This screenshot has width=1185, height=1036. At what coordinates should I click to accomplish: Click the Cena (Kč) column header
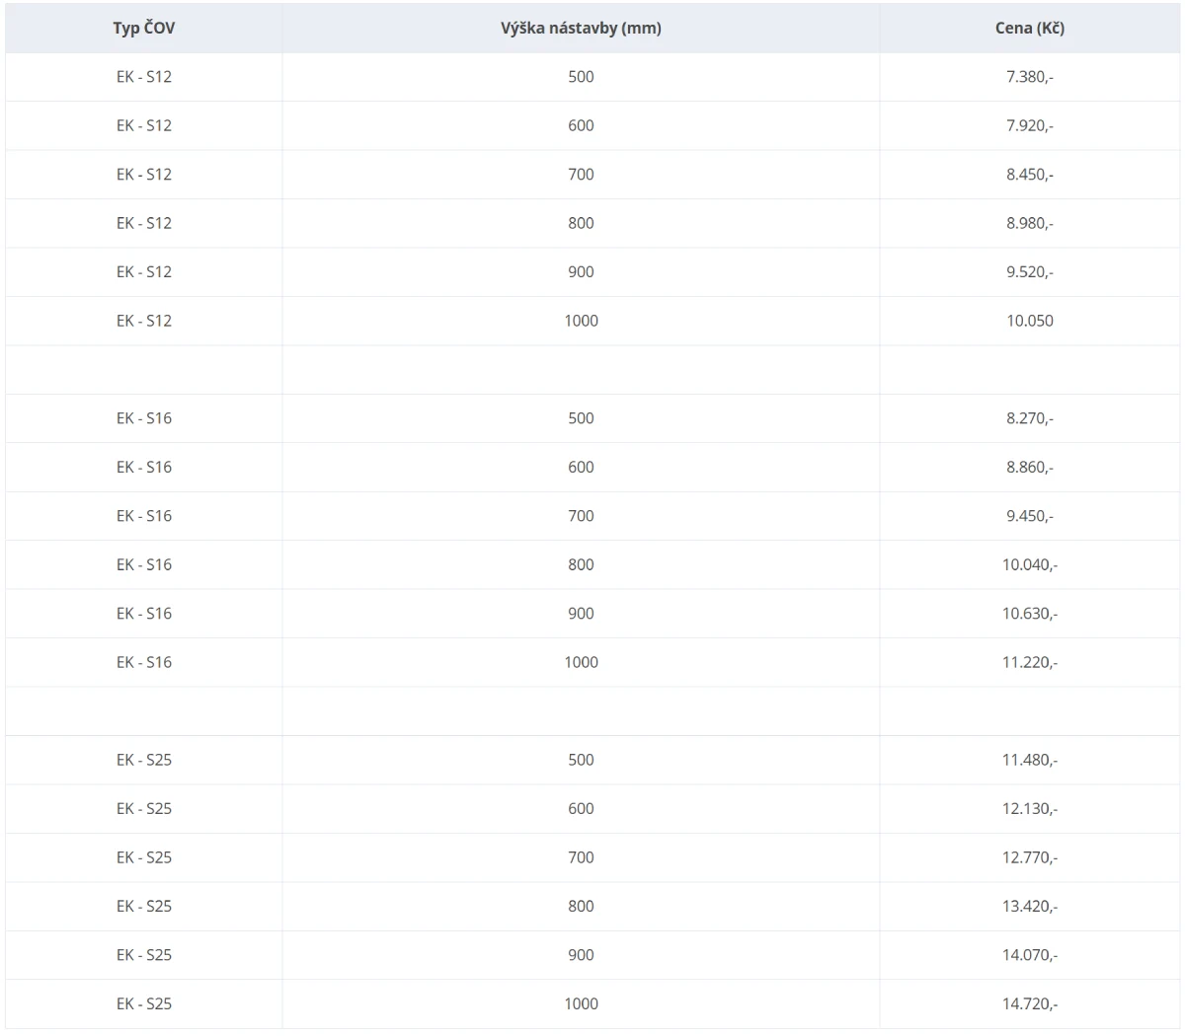1030,28
